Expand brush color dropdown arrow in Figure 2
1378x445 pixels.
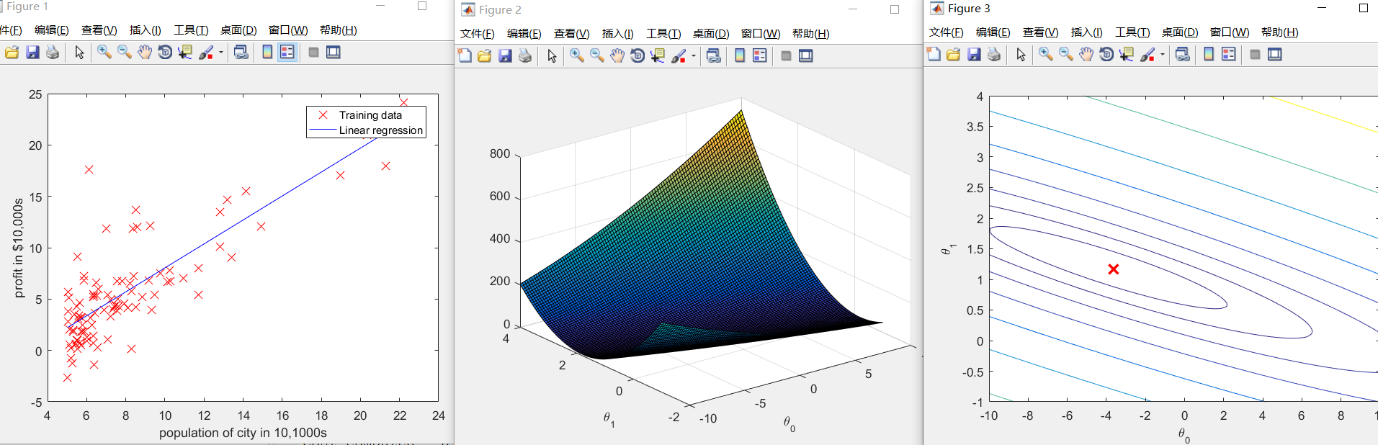pos(694,56)
